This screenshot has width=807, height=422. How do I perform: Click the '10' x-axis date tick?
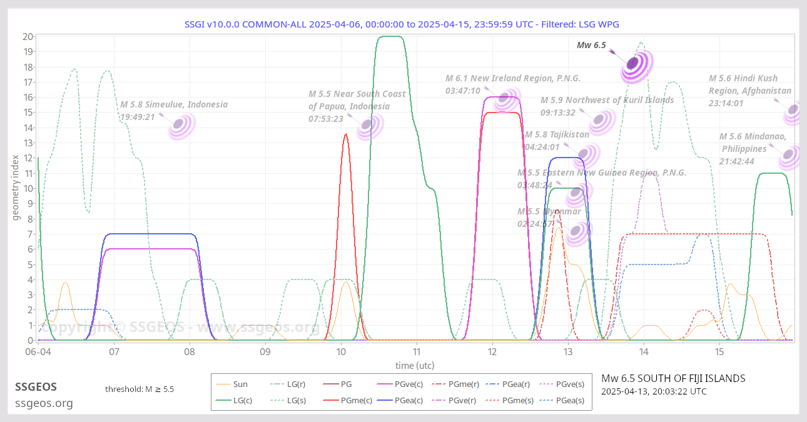(341, 352)
